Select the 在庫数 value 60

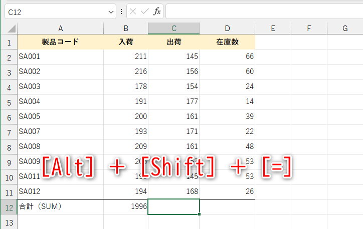click(x=227, y=72)
